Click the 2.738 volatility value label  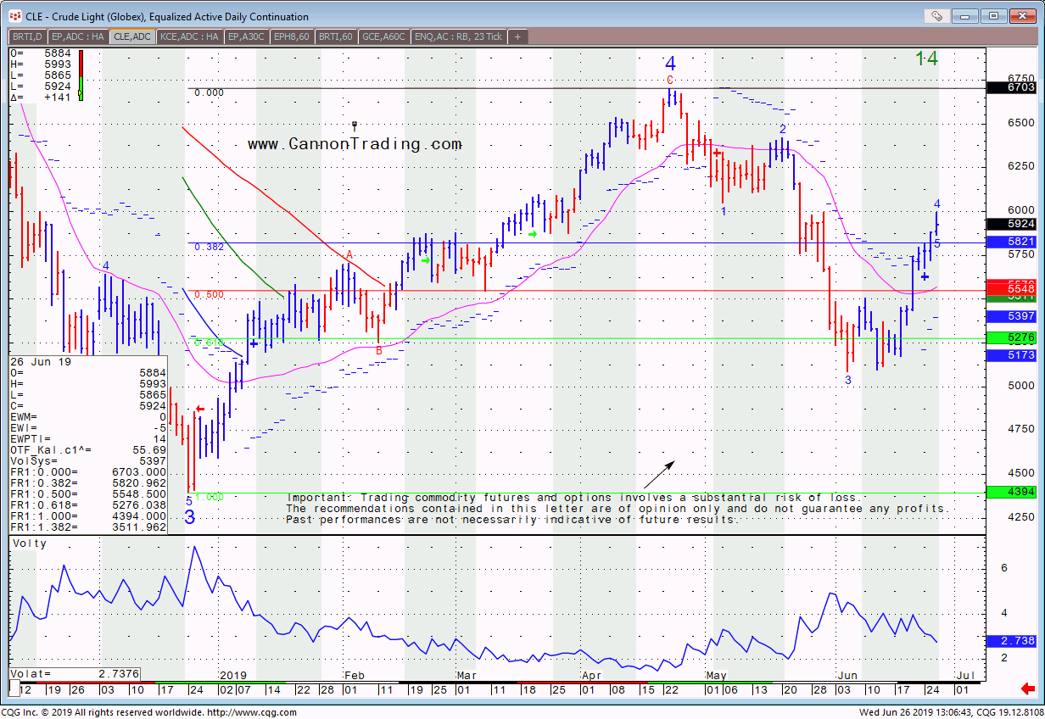click(x=1014, y=642)
